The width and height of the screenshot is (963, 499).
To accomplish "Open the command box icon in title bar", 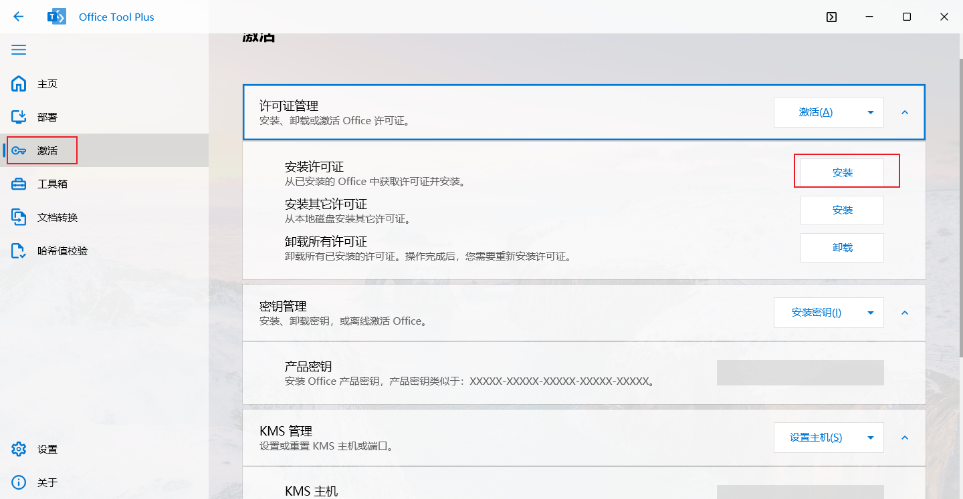I will pyautogui.click(x=831, y=17).
